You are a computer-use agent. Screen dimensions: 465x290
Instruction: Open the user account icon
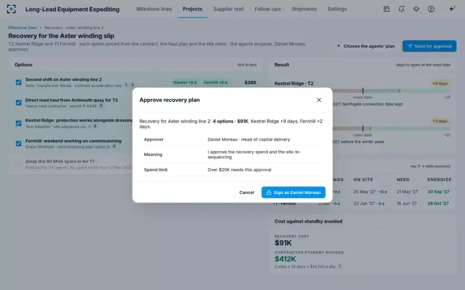pyautogui.click(x=431, y=9)
